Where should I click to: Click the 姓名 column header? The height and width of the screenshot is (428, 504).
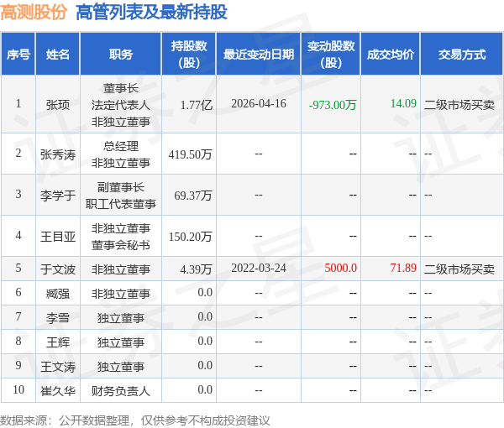tap(58, 55)
